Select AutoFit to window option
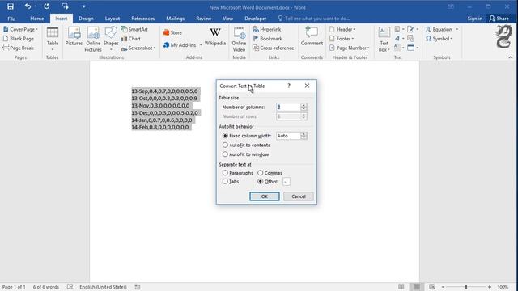 click(x=245, y=154)
